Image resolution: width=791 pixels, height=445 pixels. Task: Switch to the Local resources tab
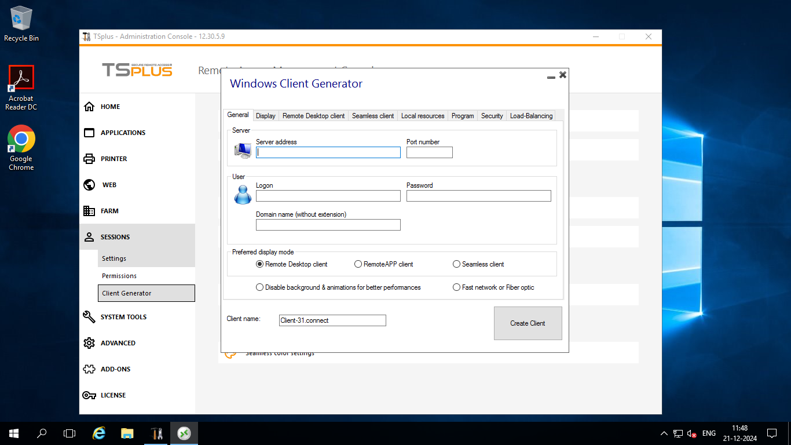[x=423, y=116]
